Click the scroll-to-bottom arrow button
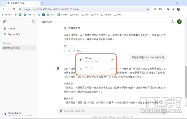187x119 pixels. (x=112, y=102)
